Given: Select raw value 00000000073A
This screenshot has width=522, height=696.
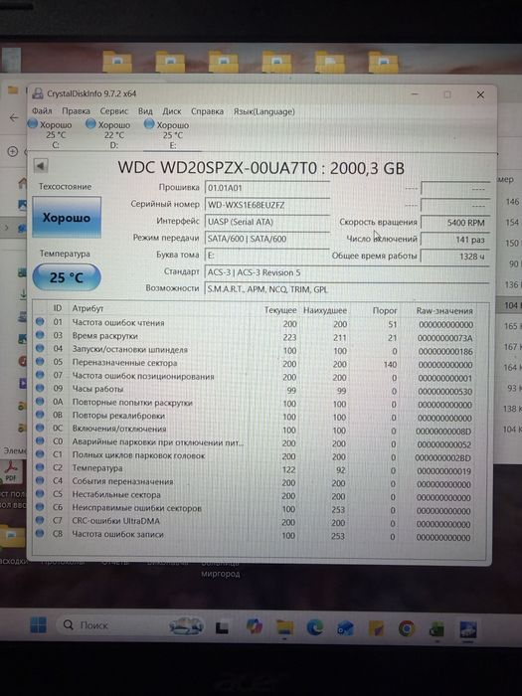Looking at the screenshot, I should (444, 338).
